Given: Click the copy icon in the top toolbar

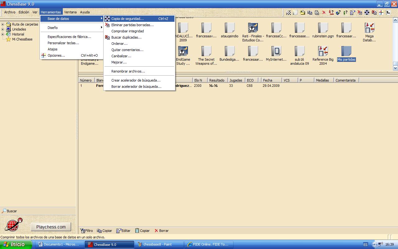Looking at the screenshot, I should [310, 12].
